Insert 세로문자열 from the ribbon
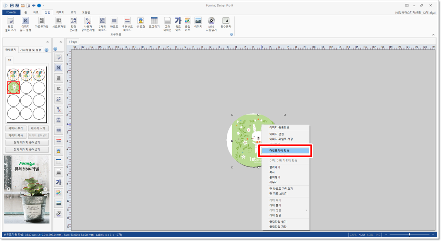441x241 pixels. [59, 22]
